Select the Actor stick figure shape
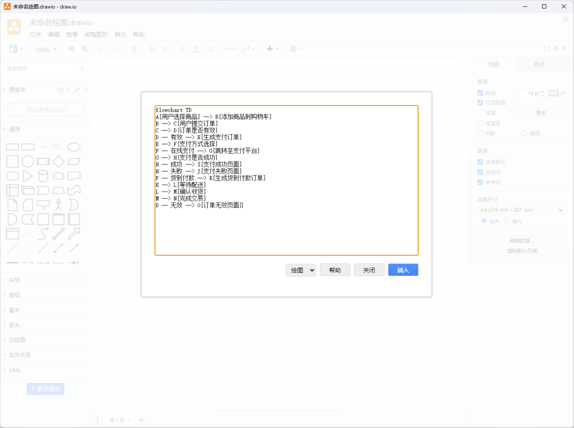574x428 pixels. 58,205
